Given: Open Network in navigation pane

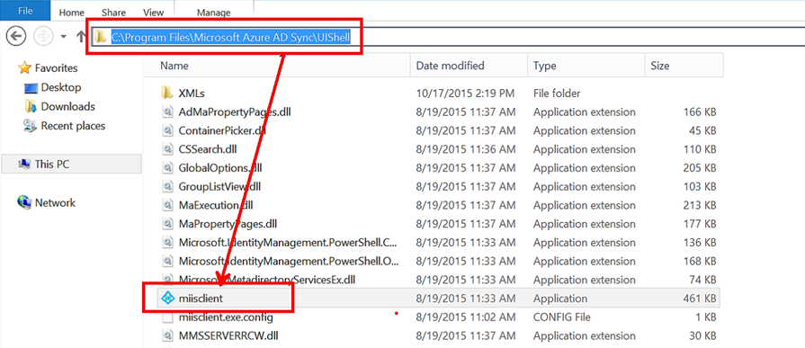Looking at the screenshot, I should coord(46,202).
